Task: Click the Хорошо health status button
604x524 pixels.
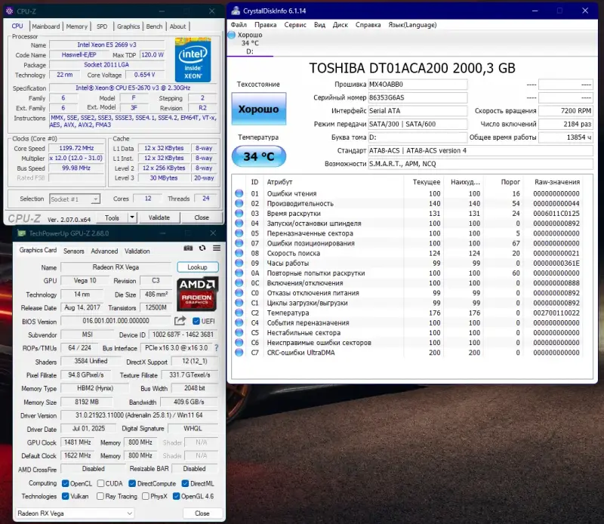Action: tap(258, 109)
